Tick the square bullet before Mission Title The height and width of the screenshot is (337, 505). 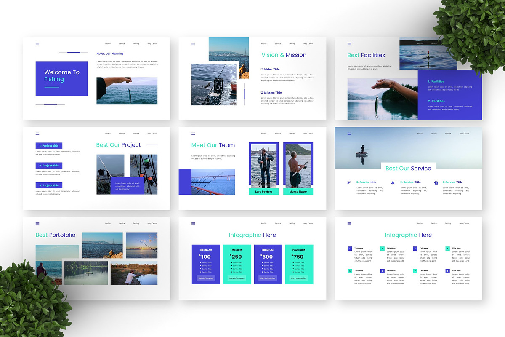[x=262, y=93]
